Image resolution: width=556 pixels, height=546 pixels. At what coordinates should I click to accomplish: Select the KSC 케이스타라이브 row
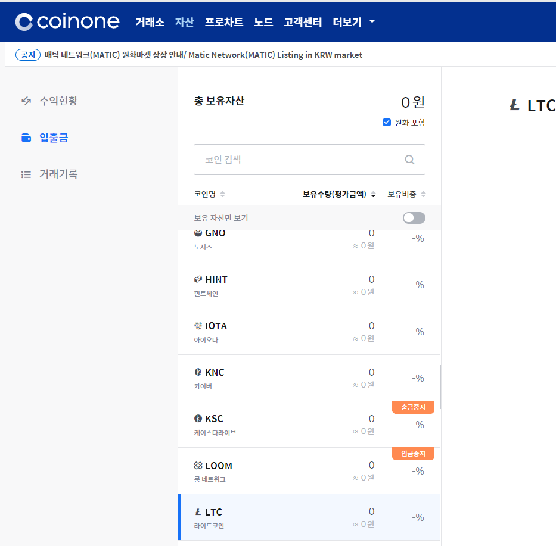click(x=309, y=424)
